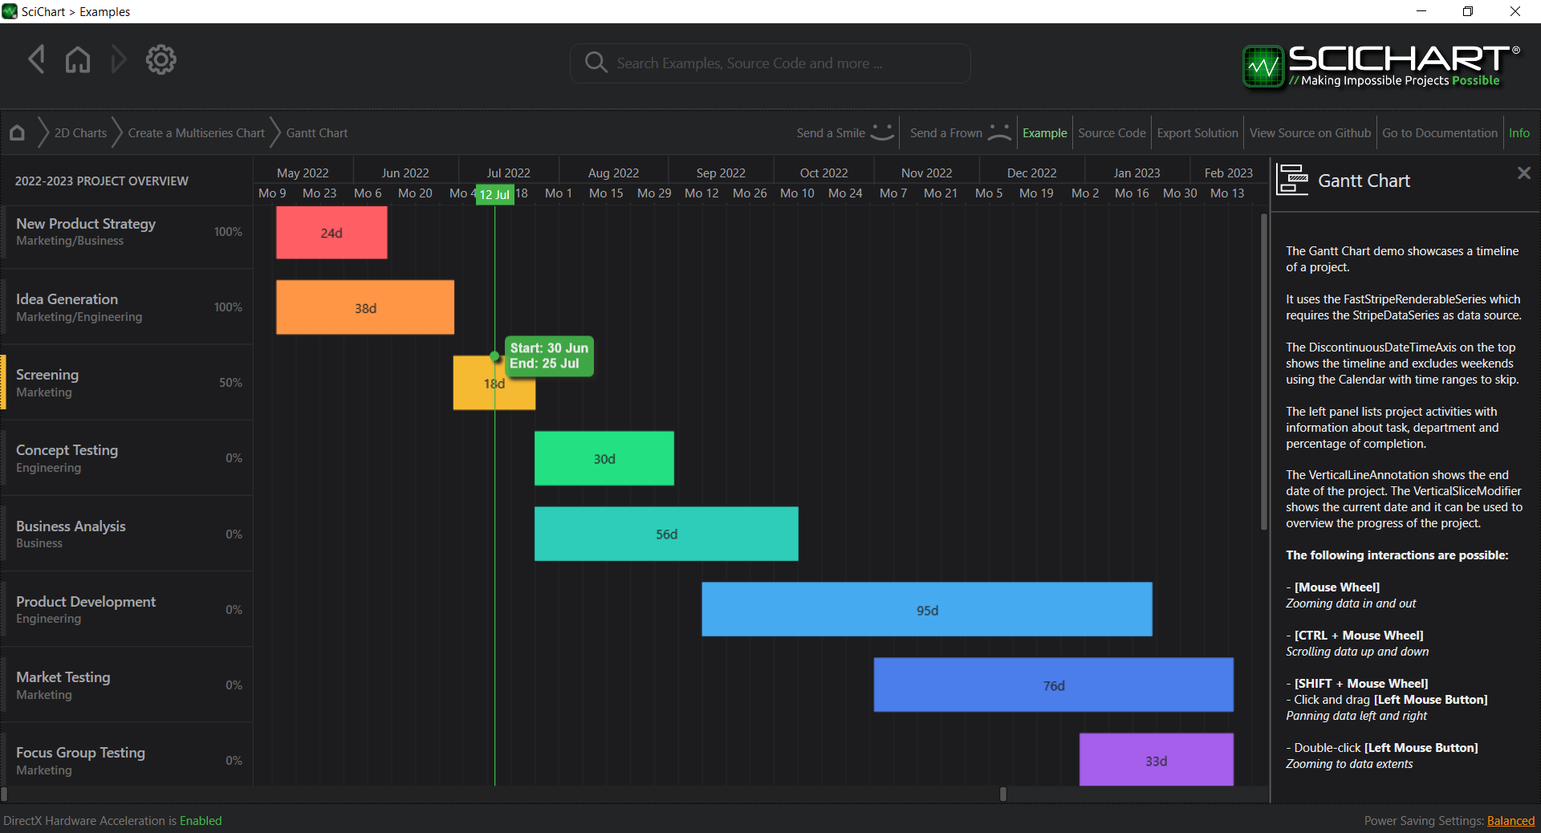Image resolution: width=1541 pixels, height=833 pixels.
Task: Click the 95d Product Development bar
Action: click(927, 610)
